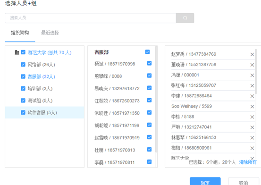261x185 pixels.
Task: Click 客服部 heading in member panel
Action: [x=101, y=52]
